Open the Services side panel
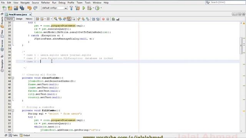 click(2, 46)
